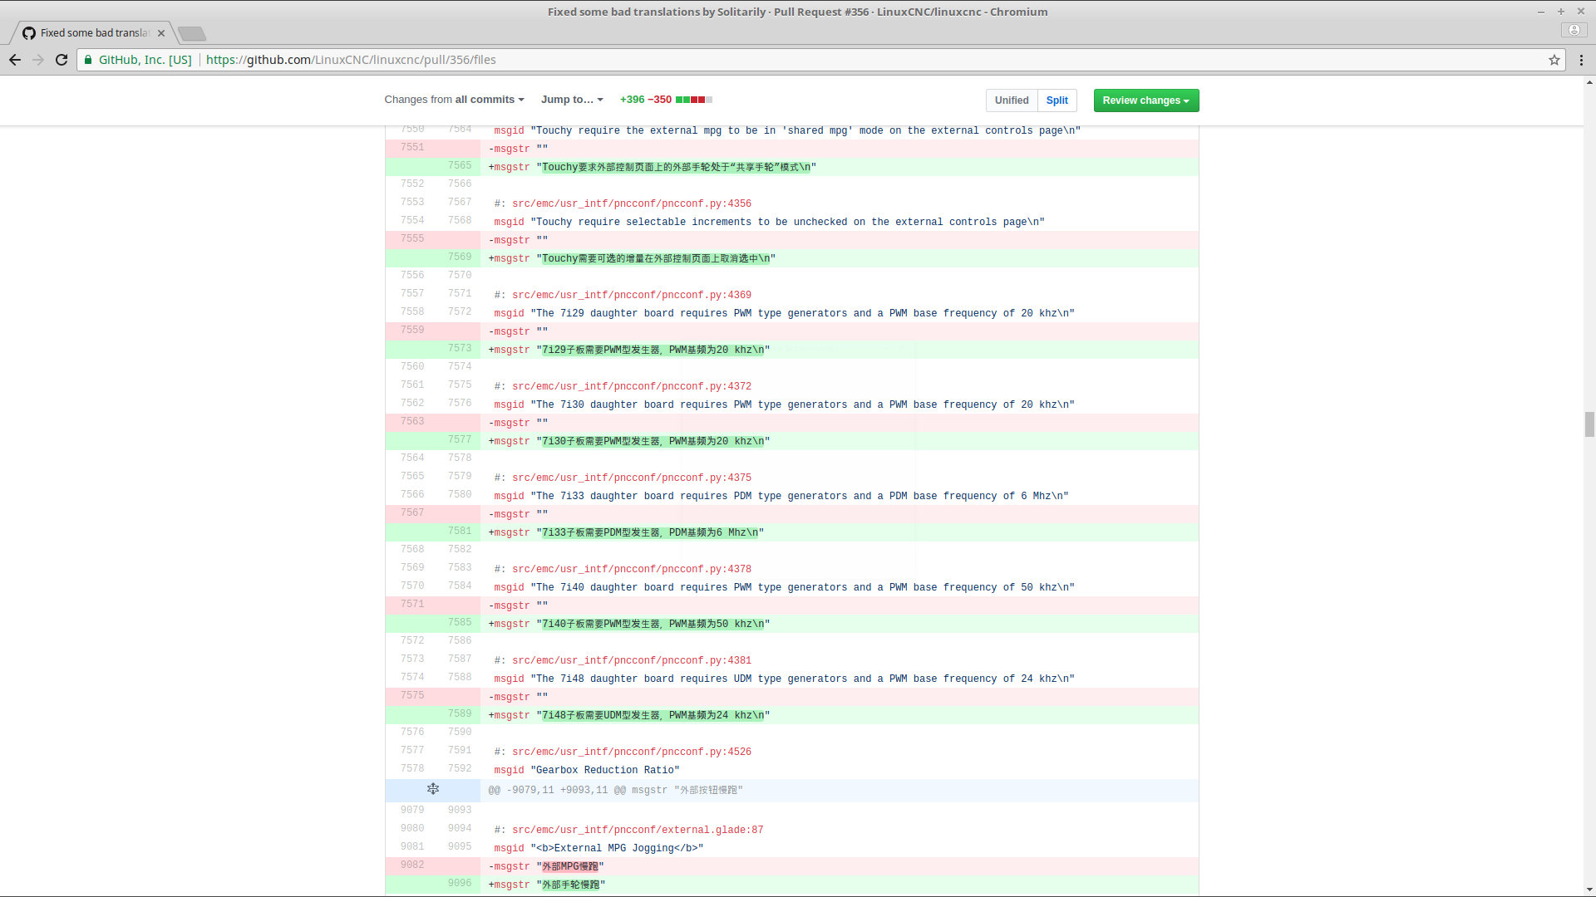Click old line number 7551
The height and width of the screenshot is (897, 1596).
412,148
